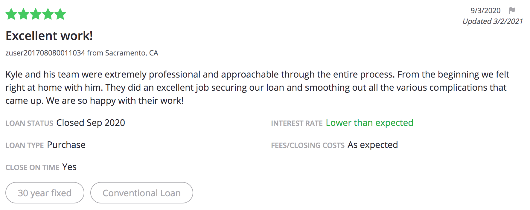Click the 9/3/2020 review date
Viewport: 530px width, 210px height.
(x=485, y=11)
